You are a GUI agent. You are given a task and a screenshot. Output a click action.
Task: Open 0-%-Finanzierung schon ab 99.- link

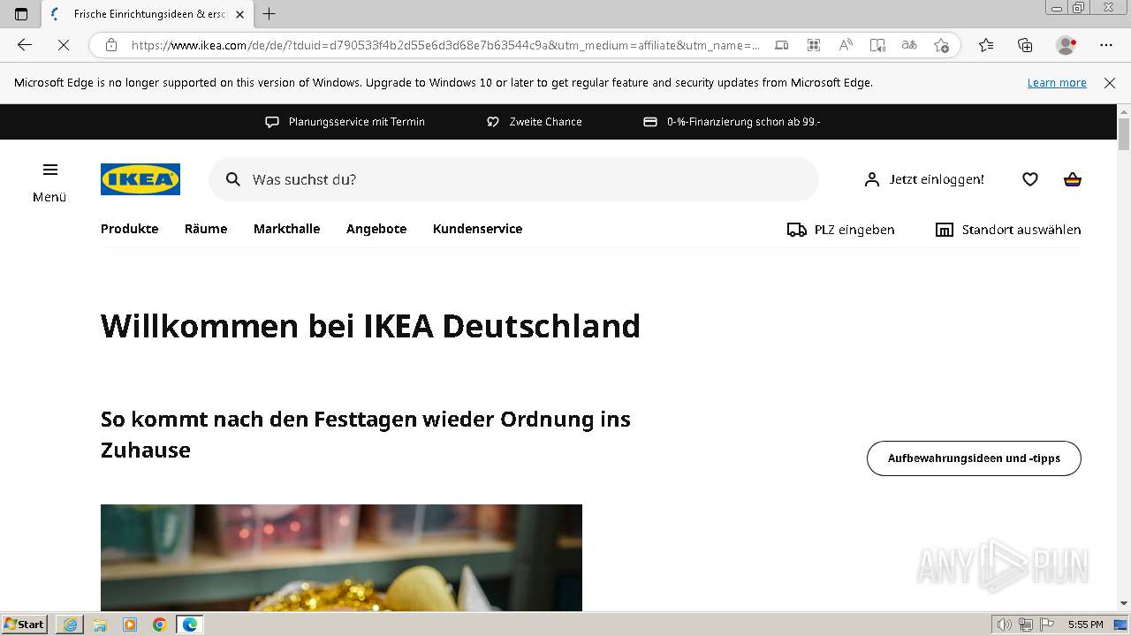tap(732, 122)
